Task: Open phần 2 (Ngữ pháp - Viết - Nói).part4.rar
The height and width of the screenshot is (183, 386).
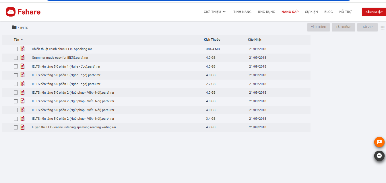Action: (73, 119)
